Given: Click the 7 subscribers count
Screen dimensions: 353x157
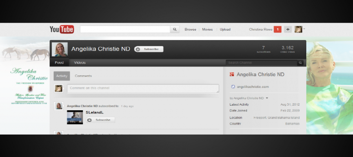Looking at the screenshot, I should pyautogui.click(x=264, y=49).
